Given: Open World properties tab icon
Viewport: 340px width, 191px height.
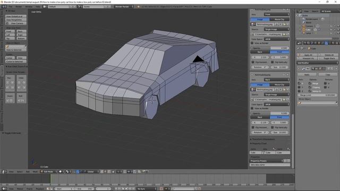Looking at the screenshot, I should 316,43.
